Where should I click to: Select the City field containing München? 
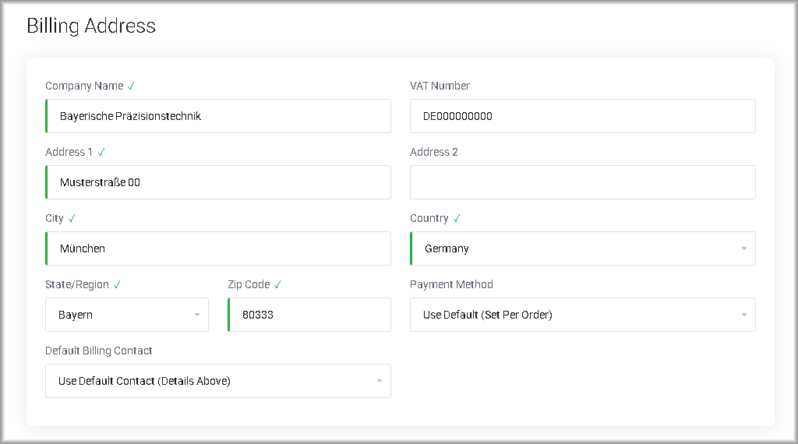click(218, 248)
